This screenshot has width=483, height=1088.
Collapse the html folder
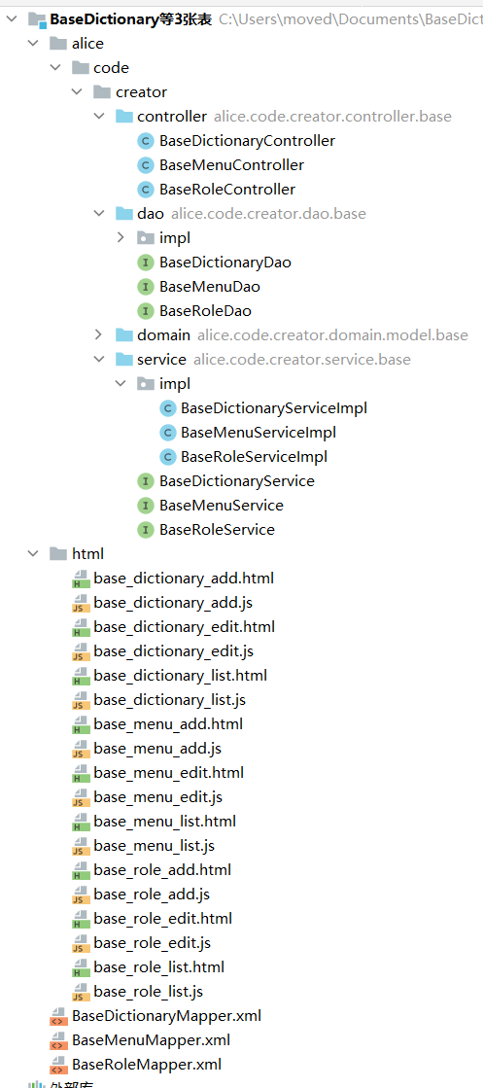point(33,553)
